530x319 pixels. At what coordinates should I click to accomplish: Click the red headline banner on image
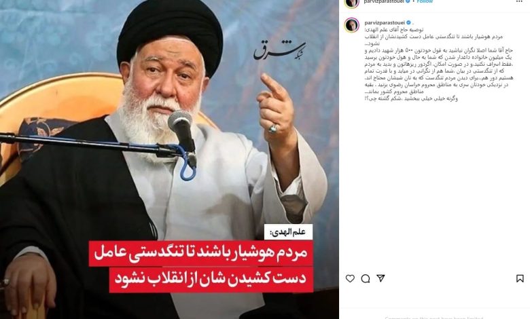coord(201,267)
